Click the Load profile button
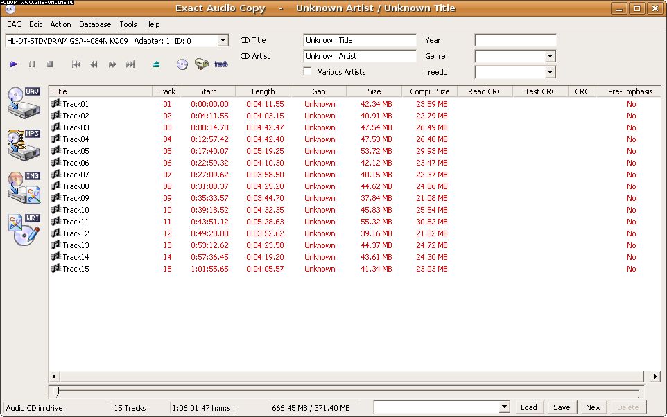The width and height of the screenshot is (667, 417). 529,407
